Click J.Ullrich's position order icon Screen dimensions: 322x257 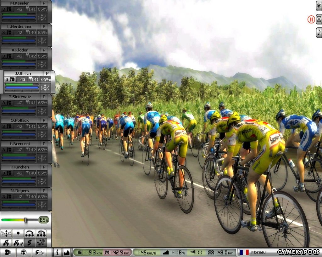pos(45,88)
